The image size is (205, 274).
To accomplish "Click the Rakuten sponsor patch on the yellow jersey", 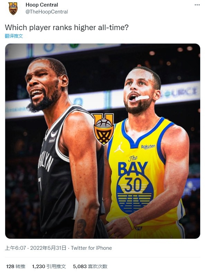I will [148, 146].
